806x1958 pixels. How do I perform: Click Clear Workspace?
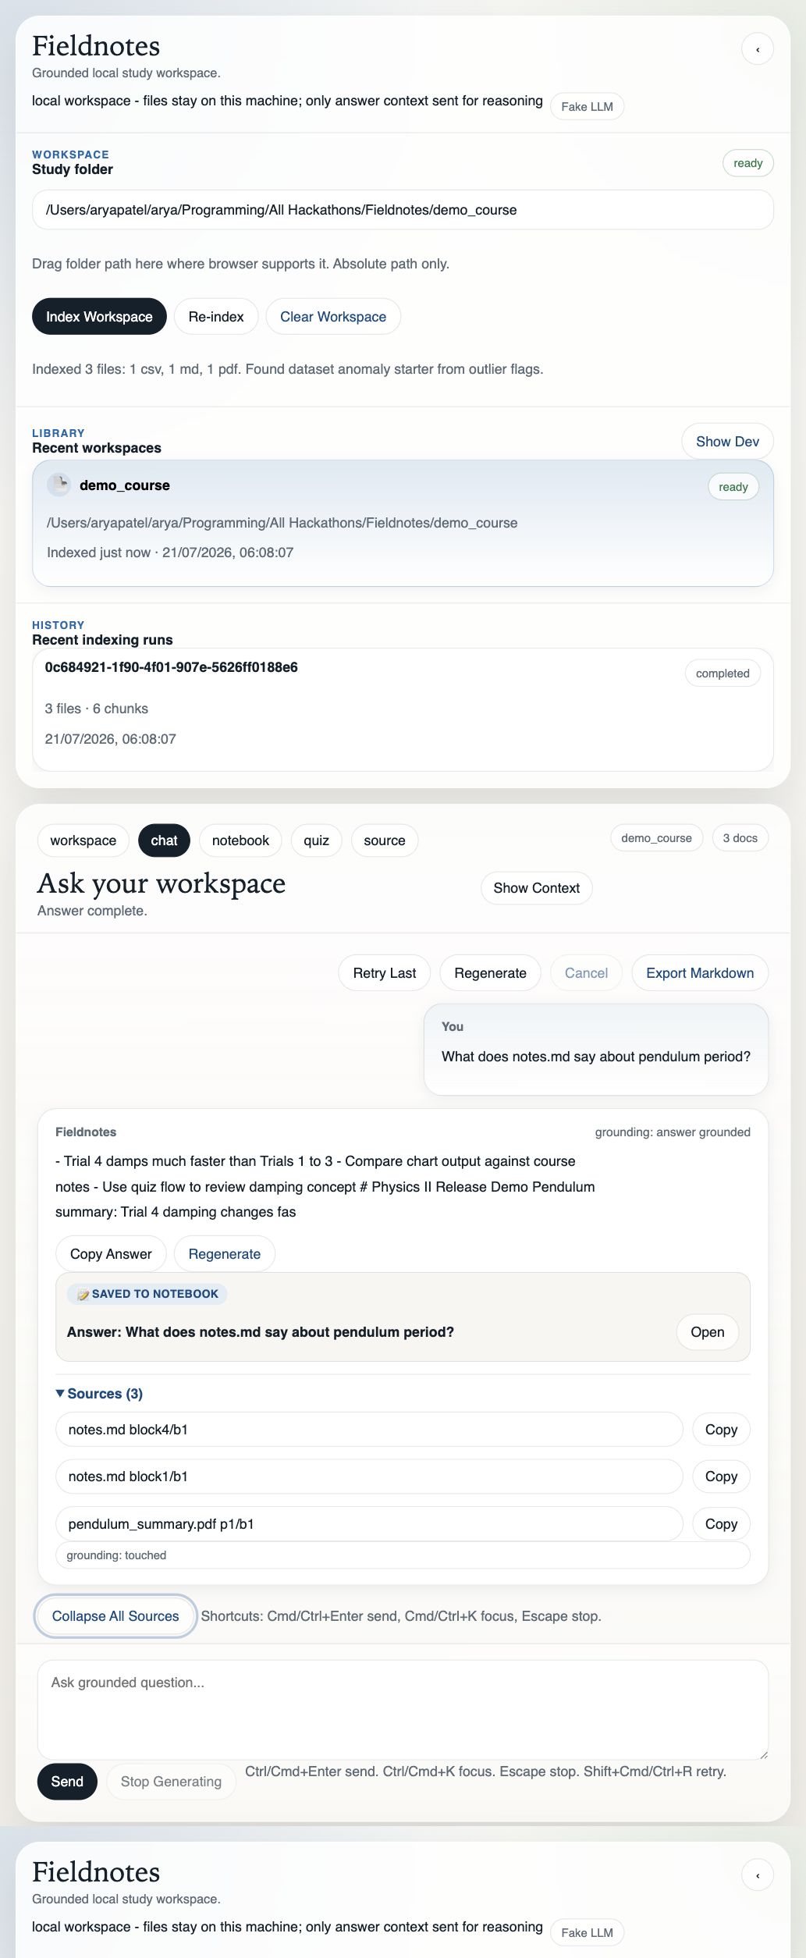(x=333, y=317)
